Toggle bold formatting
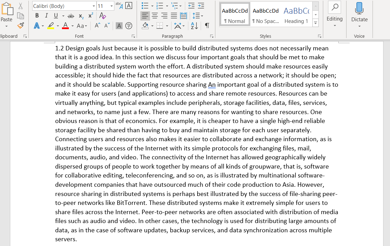 point(37,16)
